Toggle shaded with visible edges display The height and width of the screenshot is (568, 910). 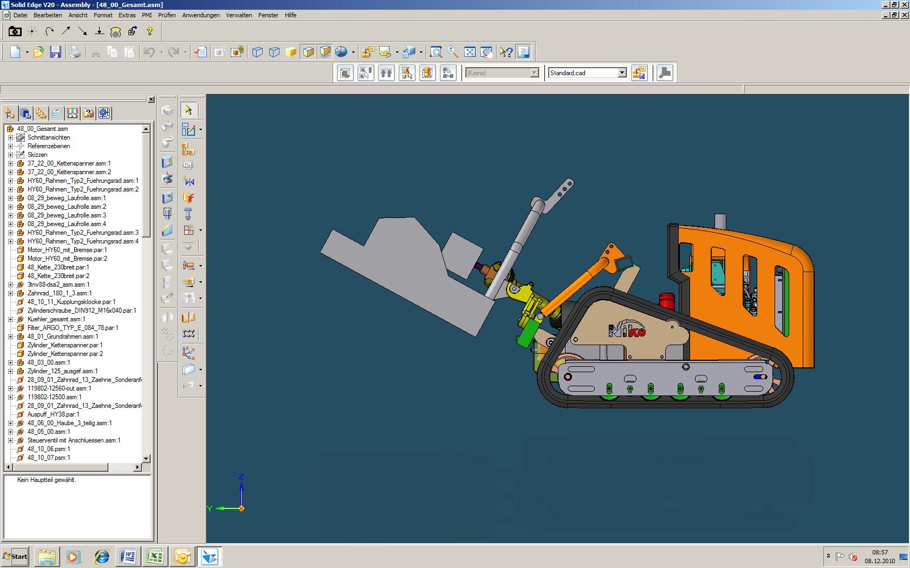click(308, 52)
